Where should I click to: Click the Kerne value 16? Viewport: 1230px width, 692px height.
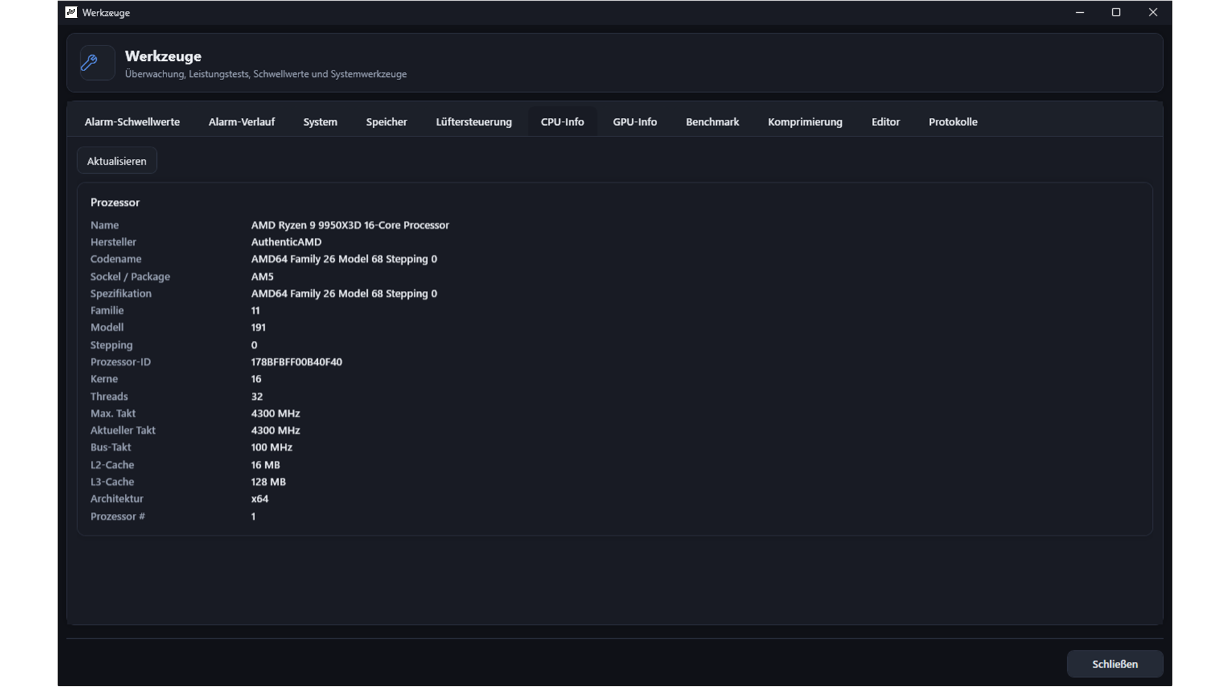click(256, 379)
